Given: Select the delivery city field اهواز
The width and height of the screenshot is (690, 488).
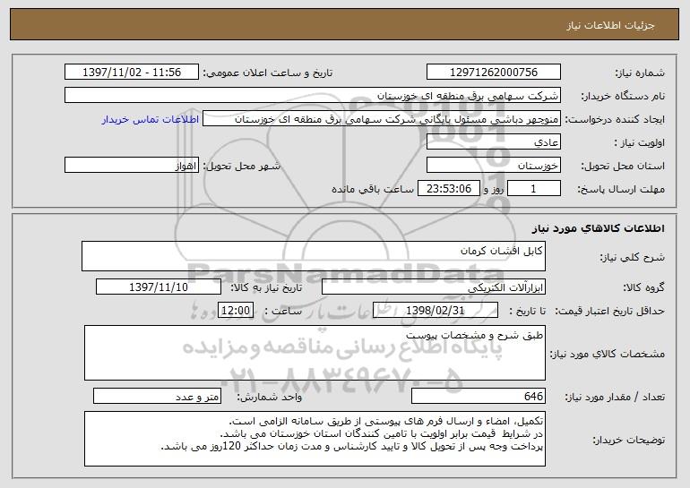Looking at the screenshot, I should tap(132, 166).
